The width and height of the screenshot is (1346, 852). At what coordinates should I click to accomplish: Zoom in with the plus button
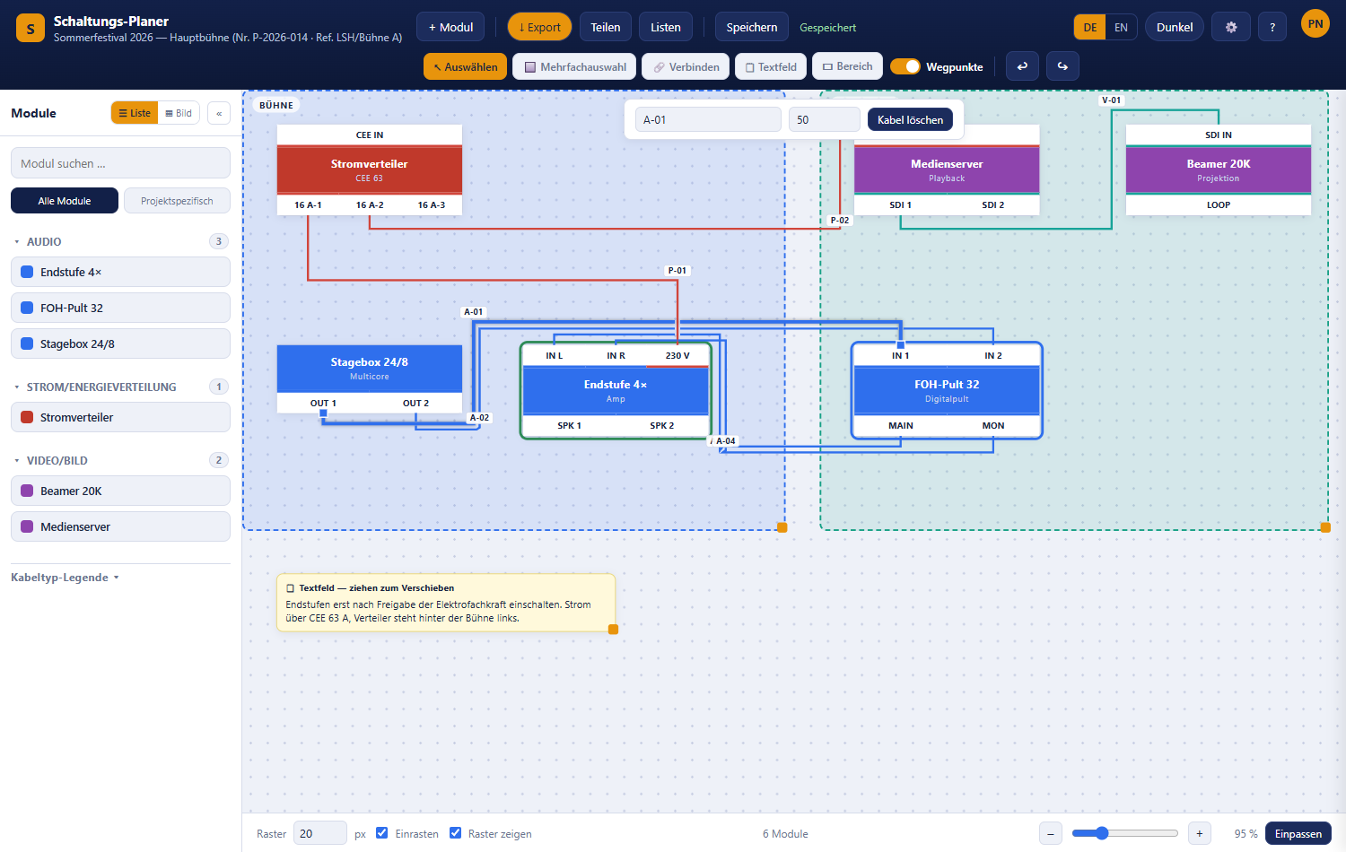pyautogui.click(x=1200, y=833)
